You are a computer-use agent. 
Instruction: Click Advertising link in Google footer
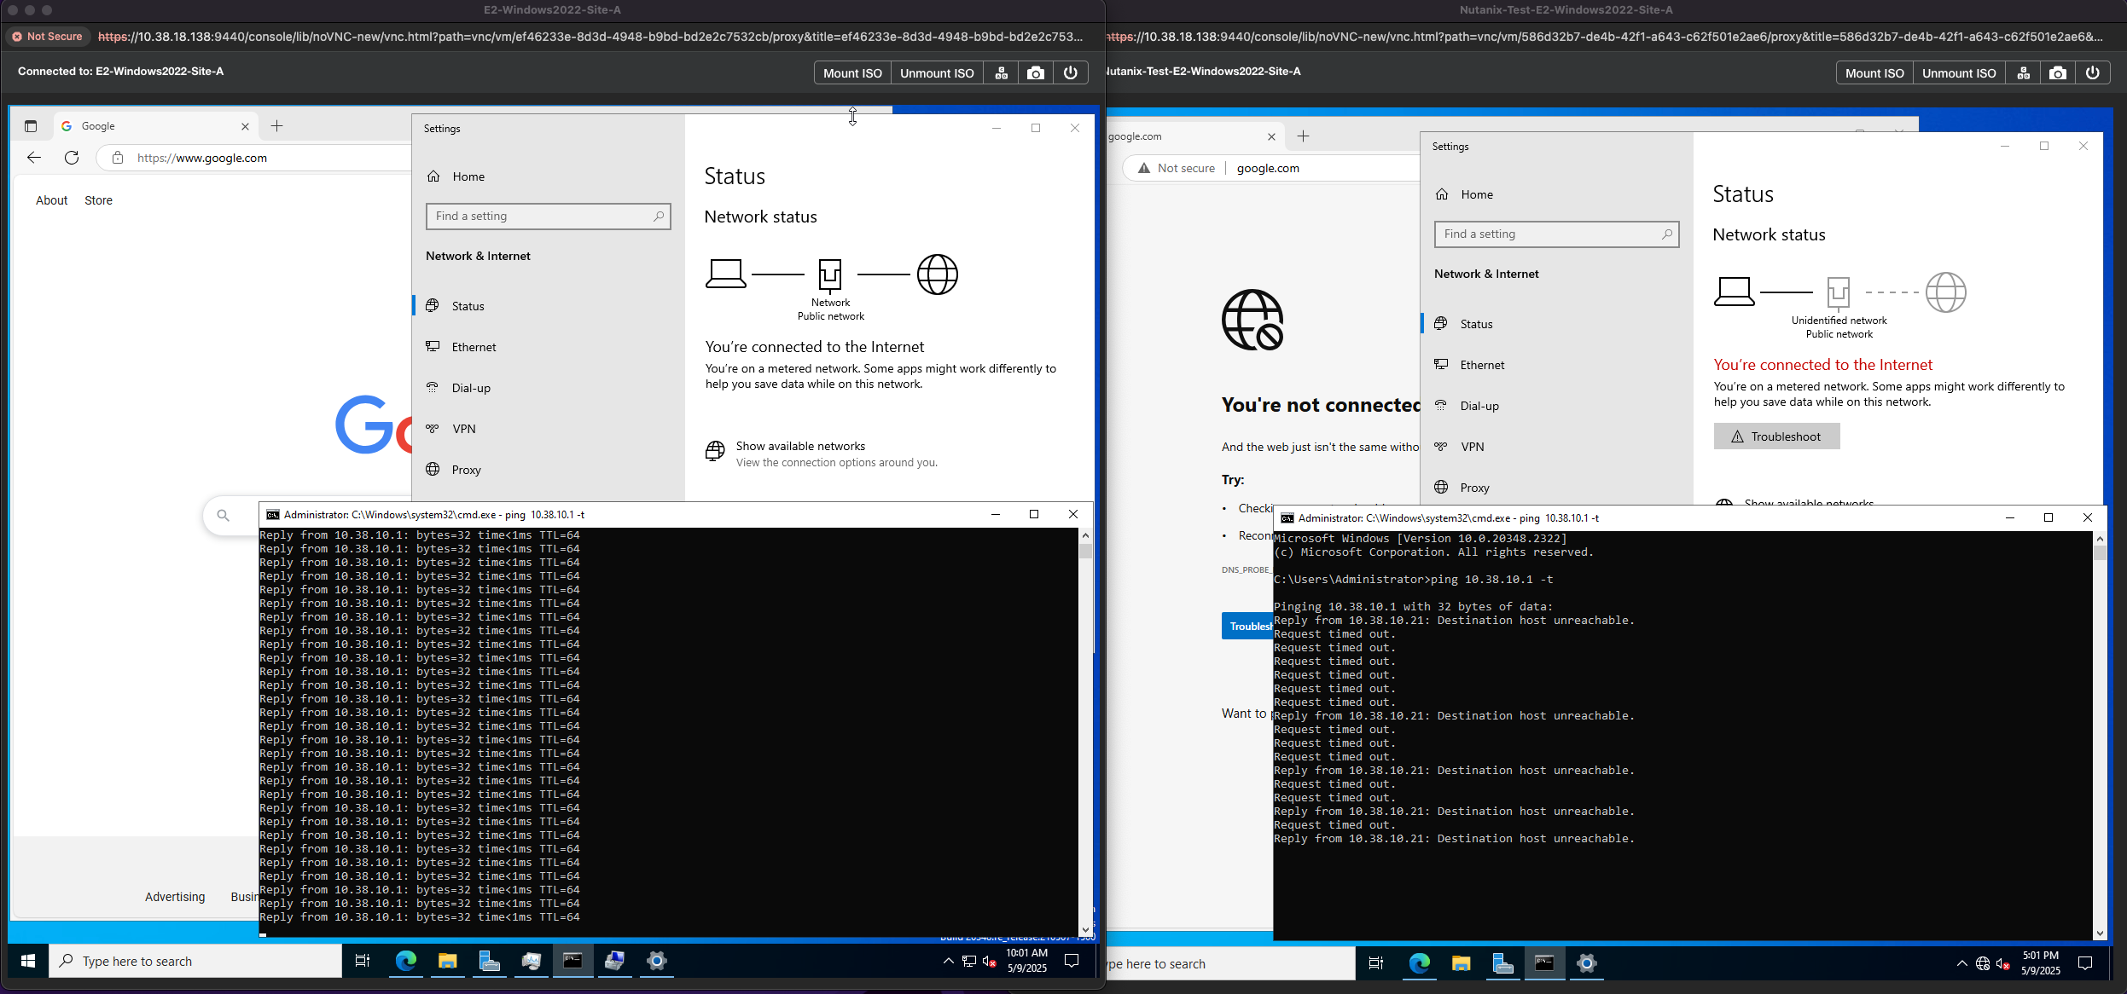[x=175, y=897]
